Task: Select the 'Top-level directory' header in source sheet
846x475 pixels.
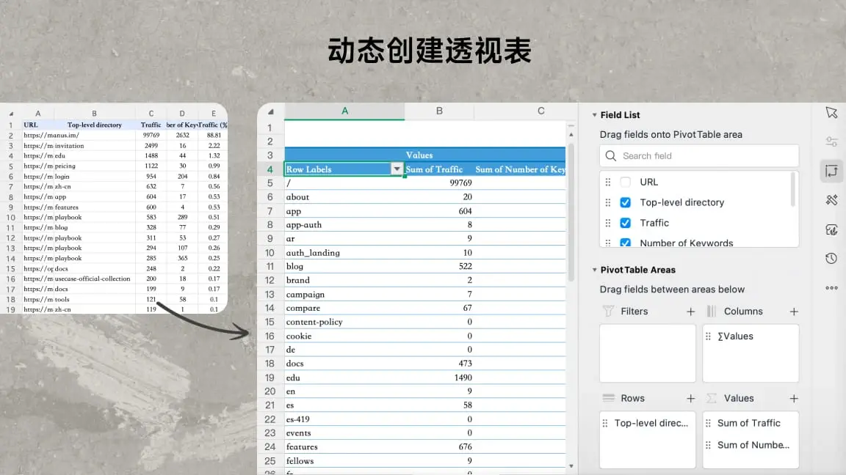Action: coord(95,125)
